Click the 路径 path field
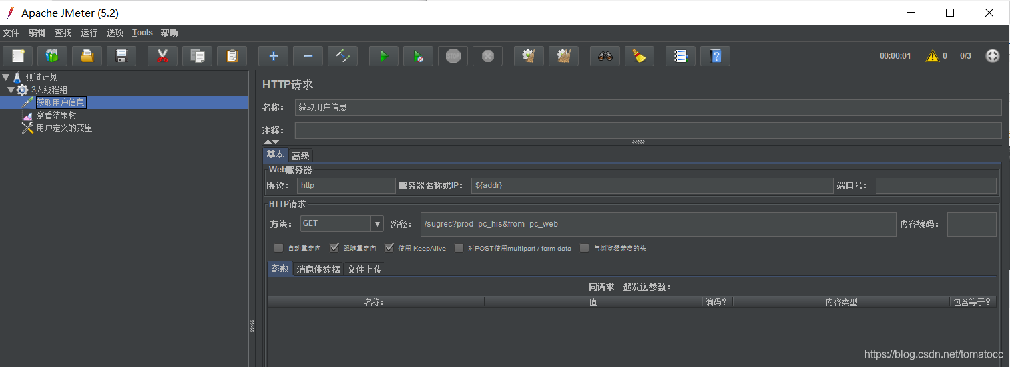This screenshot has height=367, width=1010. click(x=658, y=224)
